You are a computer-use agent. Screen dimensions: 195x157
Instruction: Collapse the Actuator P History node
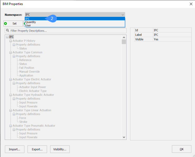(x=11, y=41)
